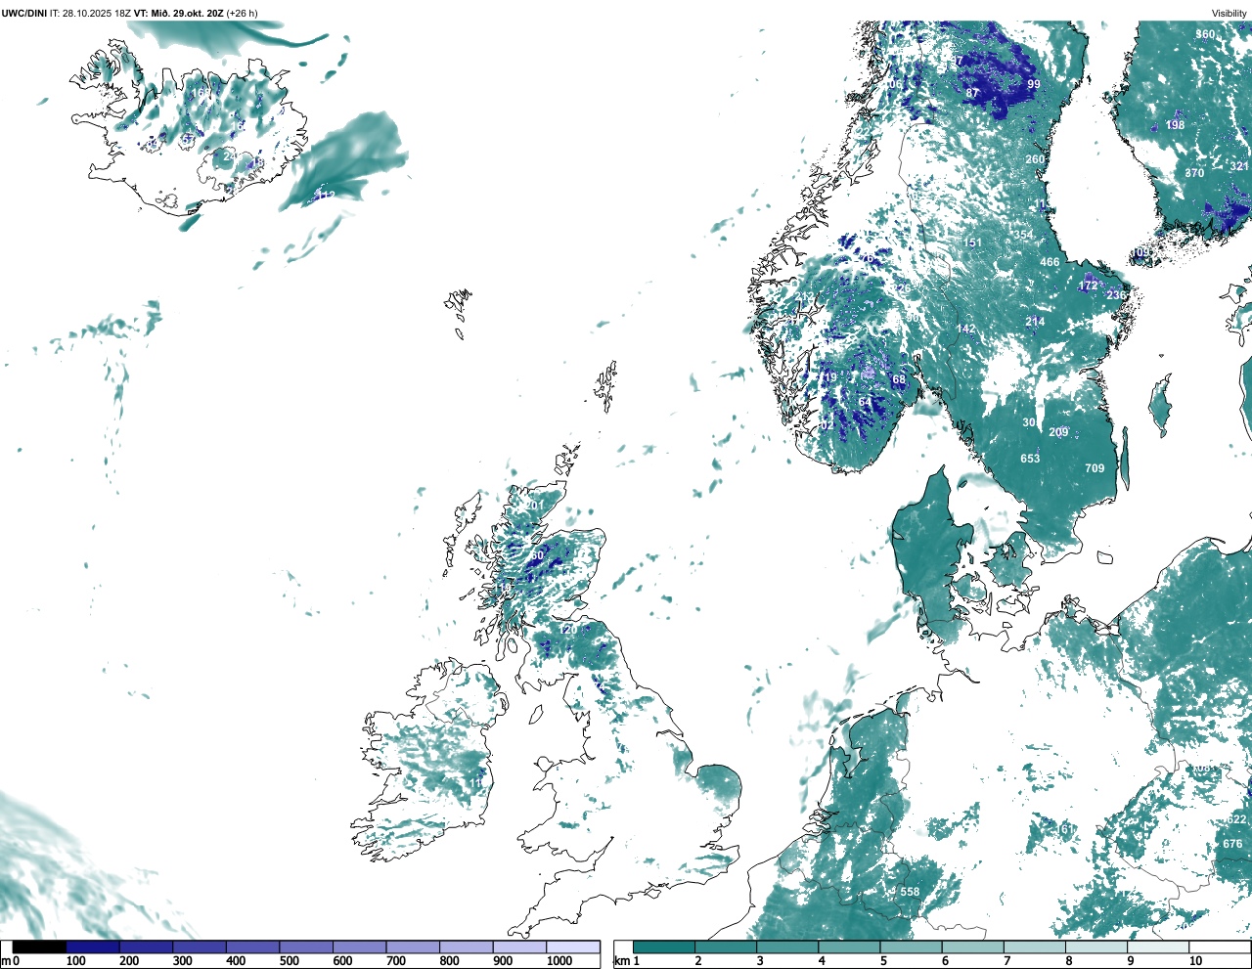Click the visibility value "172" on the map
This screenshot has height=969, width=1252.
(x=1088, y=286)
